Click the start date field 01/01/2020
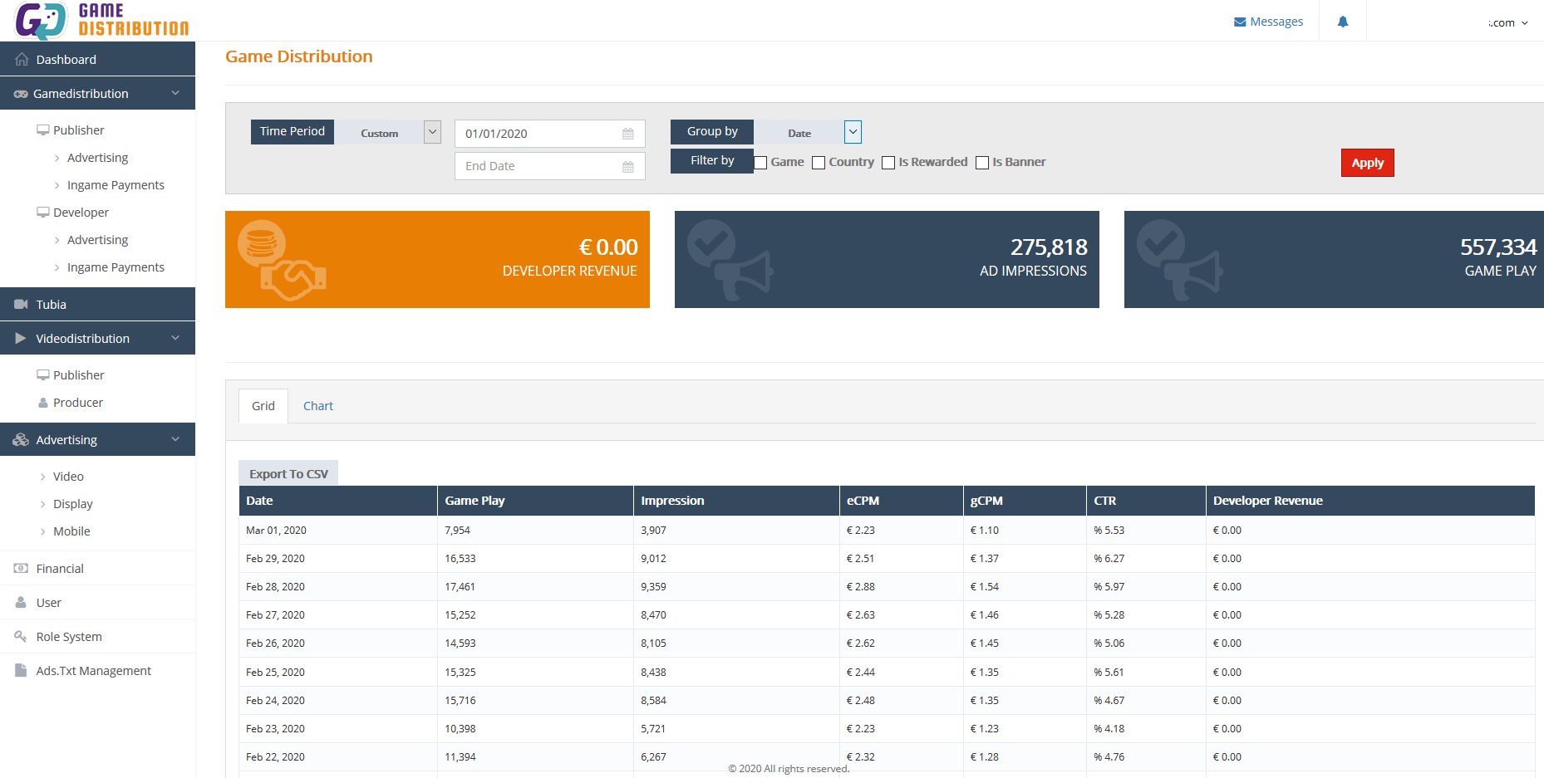The width and height of the screenshot is (1544, 778). pyautogui.click(x=550, y=134)
